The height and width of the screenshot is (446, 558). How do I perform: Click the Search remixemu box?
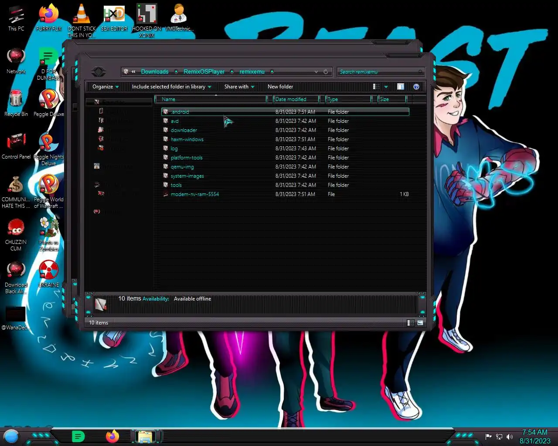381,72
